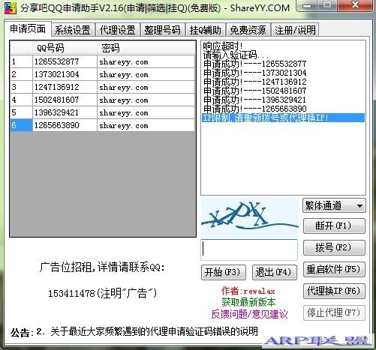Select QQ number 1396329421 cell
Viewport: 376px width, 350px height.
pyautogui.click(x=65, y=112)
